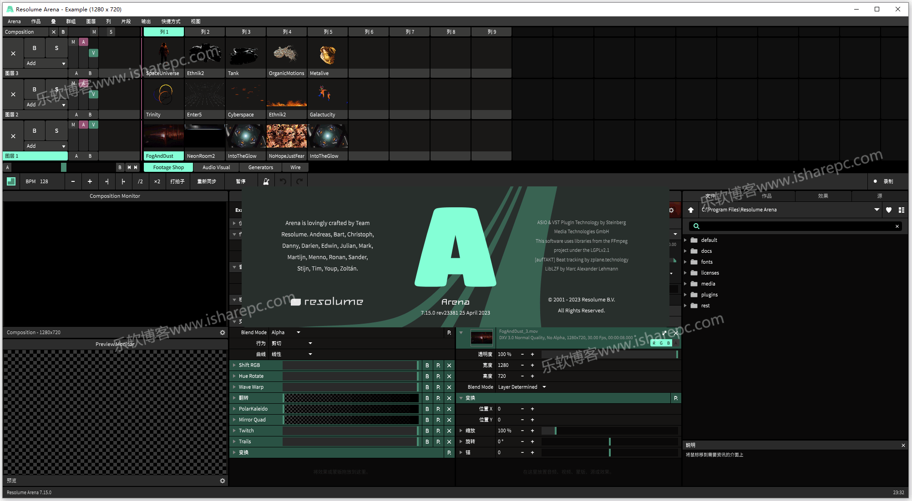Viewport: 912px width, 501px height.
Task: Toggle Solo S on Layer 1
Action: click(56, 130)
